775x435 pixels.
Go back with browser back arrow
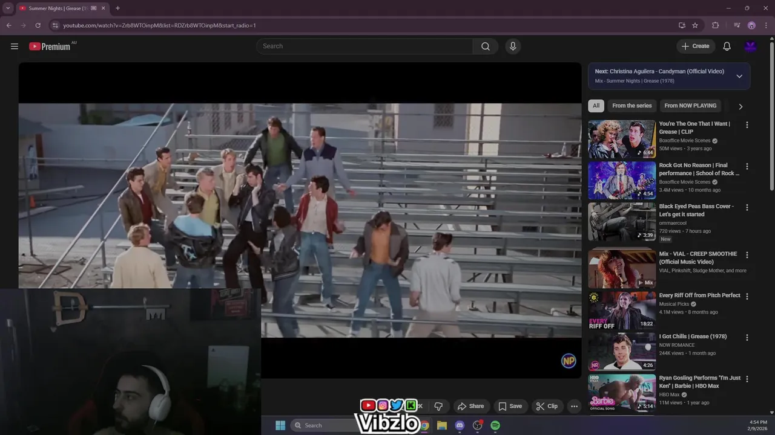[x=9, y=25]
